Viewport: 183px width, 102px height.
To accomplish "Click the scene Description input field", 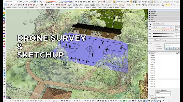I will click(163, 95).
